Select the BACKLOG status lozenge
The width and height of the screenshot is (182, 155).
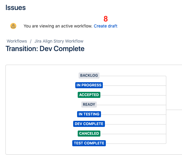(89, 76)
